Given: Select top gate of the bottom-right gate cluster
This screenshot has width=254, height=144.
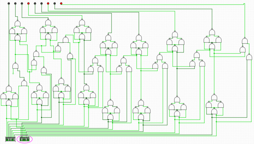Looking at the screenshot, I should (x=214, y=98).
